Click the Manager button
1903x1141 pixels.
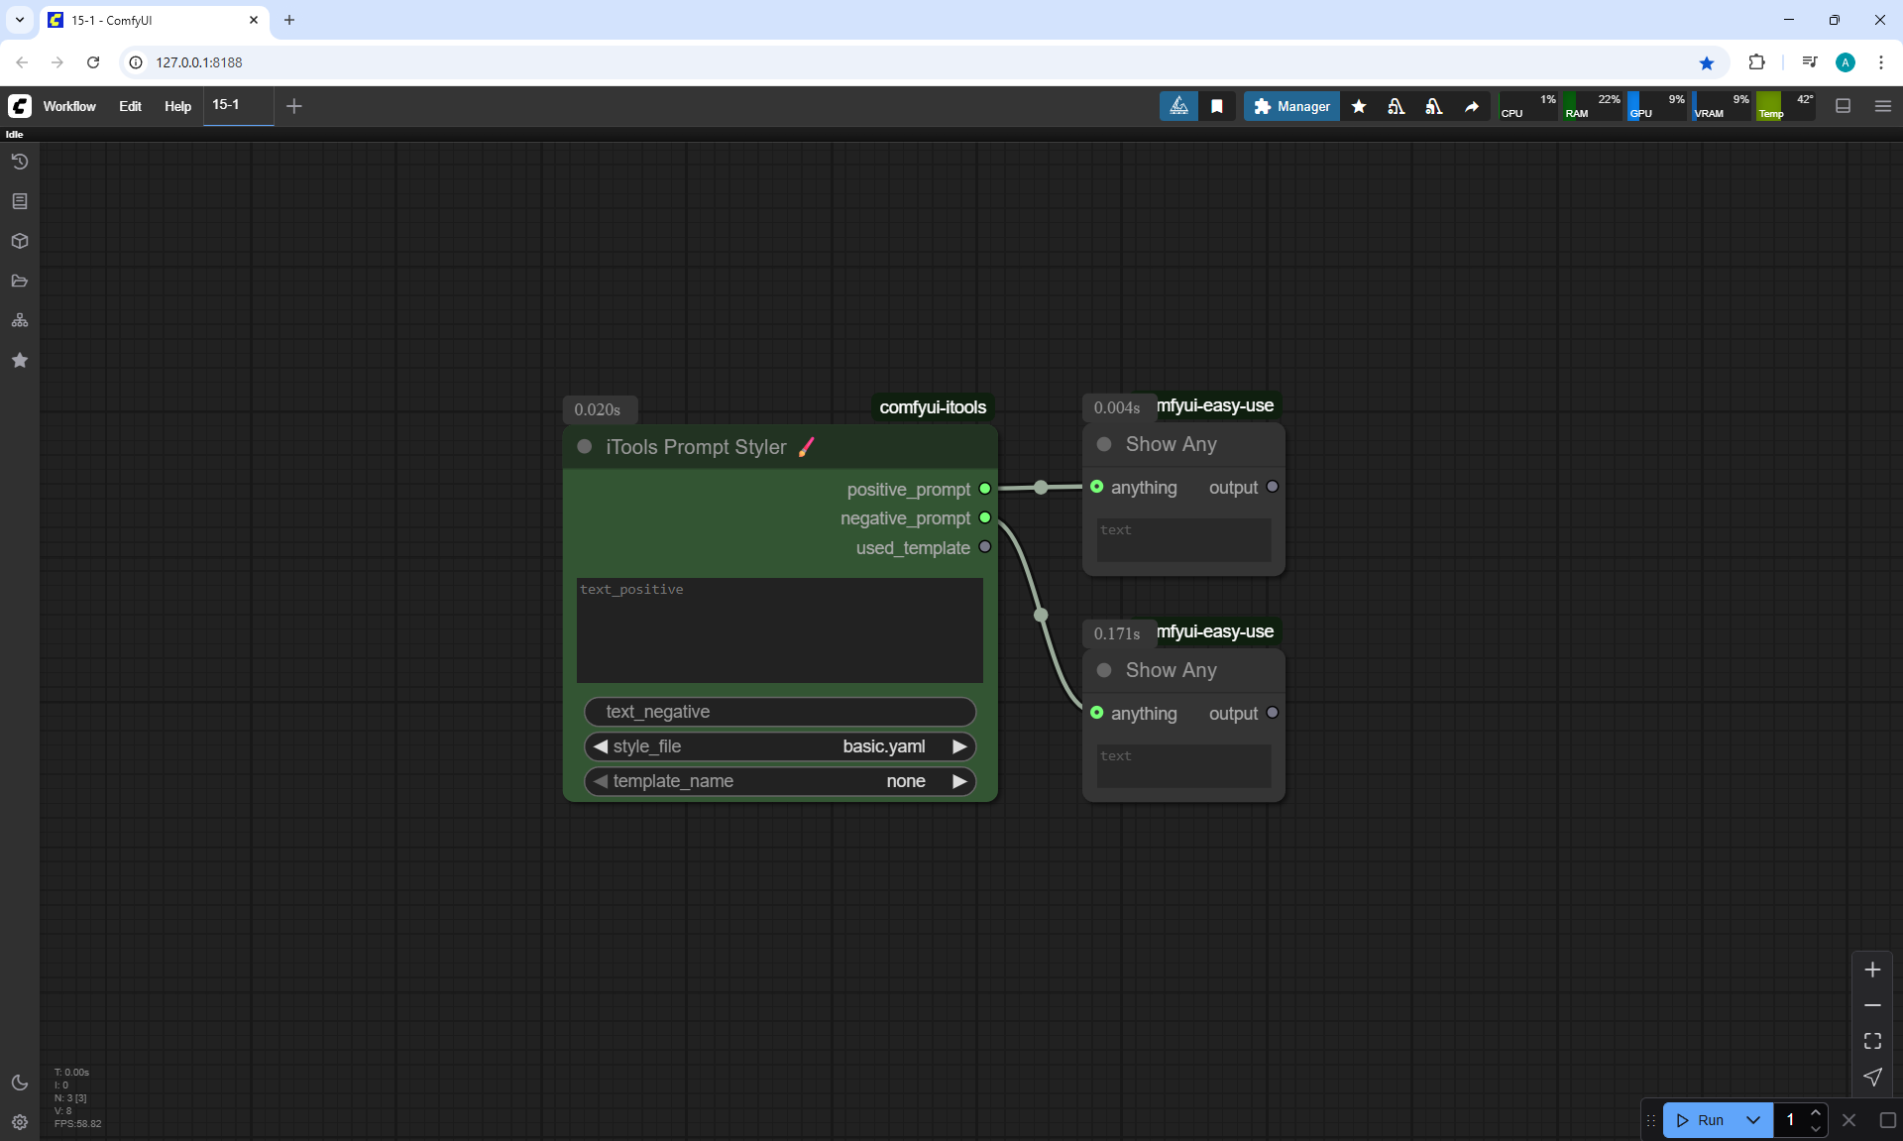(1291, 106)
